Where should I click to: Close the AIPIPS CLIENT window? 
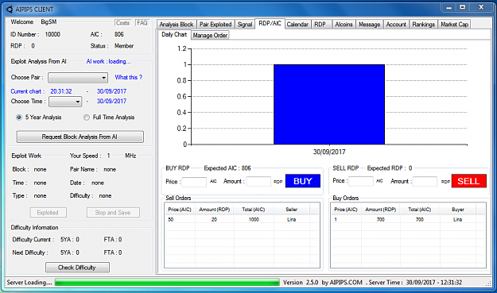(x=481, y=8)
